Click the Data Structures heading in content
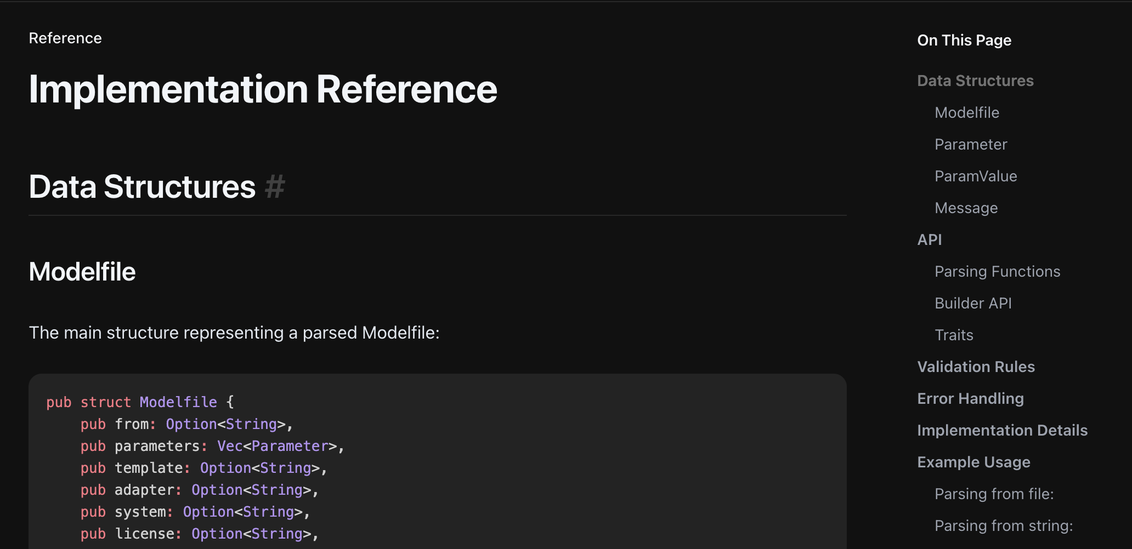Viewport: 1132px width, 549px height. point(143,187)
